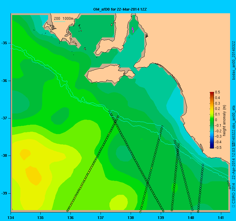The width and height of the screenshot is (236, 221).
Task: Click the vertical 'bodas_an00_20140322' side label
Action: (x=234, y=60)
